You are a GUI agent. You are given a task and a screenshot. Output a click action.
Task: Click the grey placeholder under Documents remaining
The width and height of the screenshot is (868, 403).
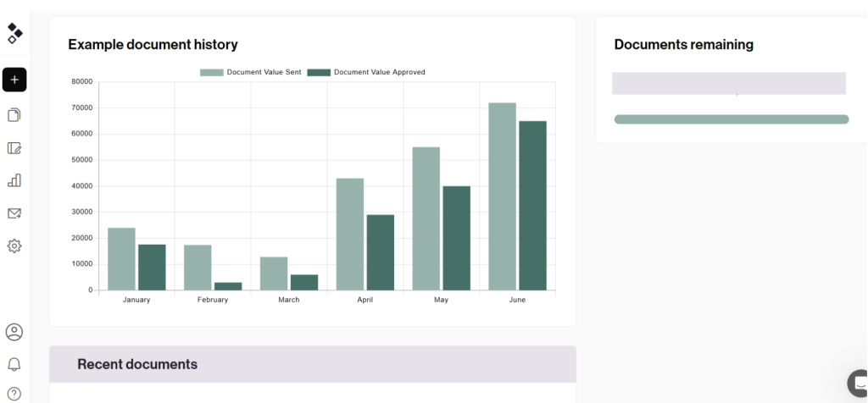tap(729, 83)
